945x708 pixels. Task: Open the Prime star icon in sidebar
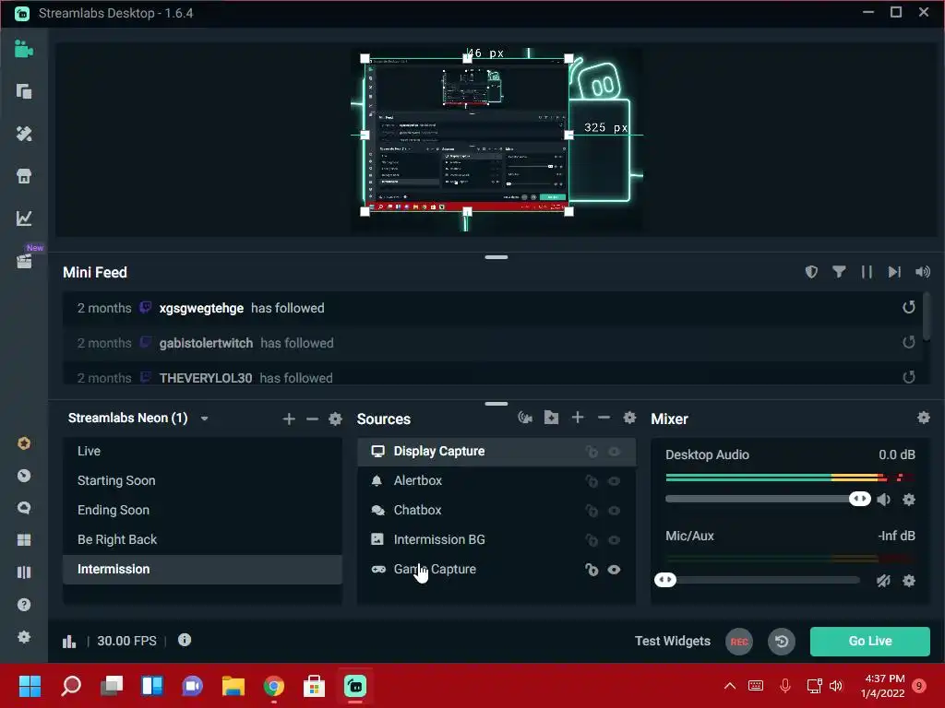(23, 443)
